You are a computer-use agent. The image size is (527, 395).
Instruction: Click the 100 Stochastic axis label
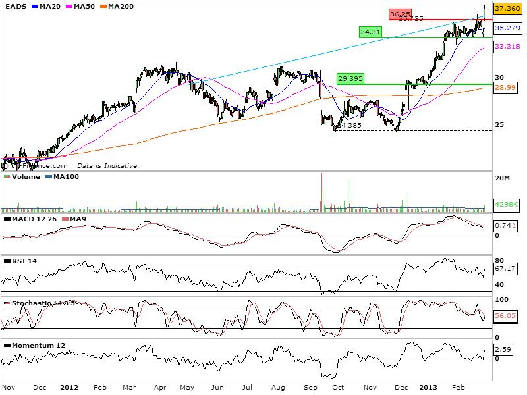[502, 300]
